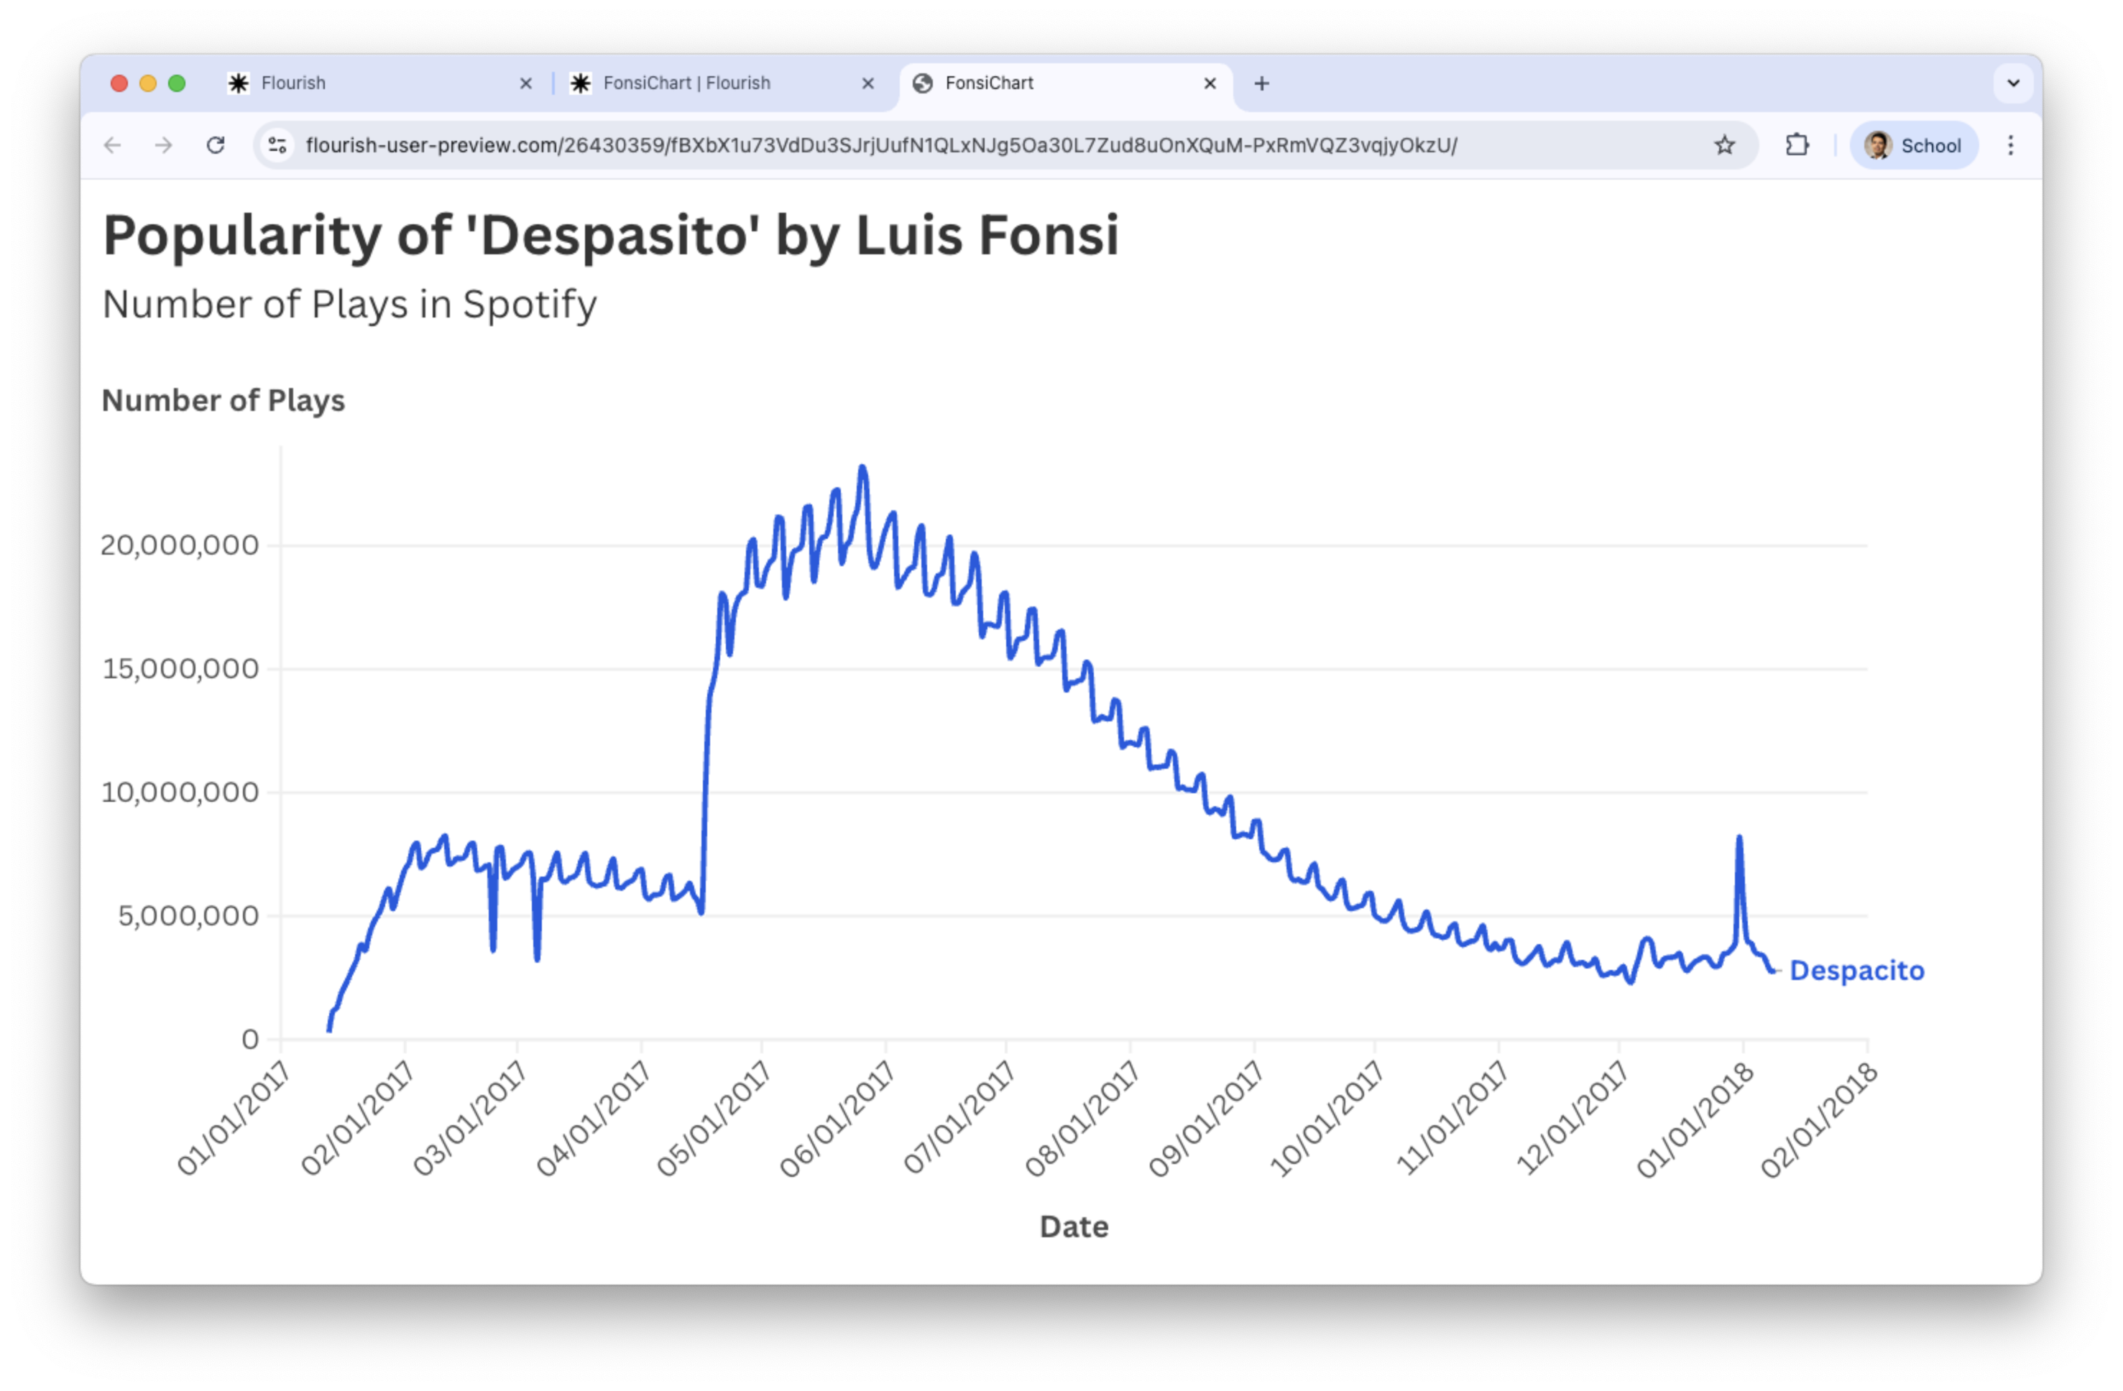Click the browser forward arrow icon
The image size is (2123, 1391).
pyautogui.click(x=163, y=145)
